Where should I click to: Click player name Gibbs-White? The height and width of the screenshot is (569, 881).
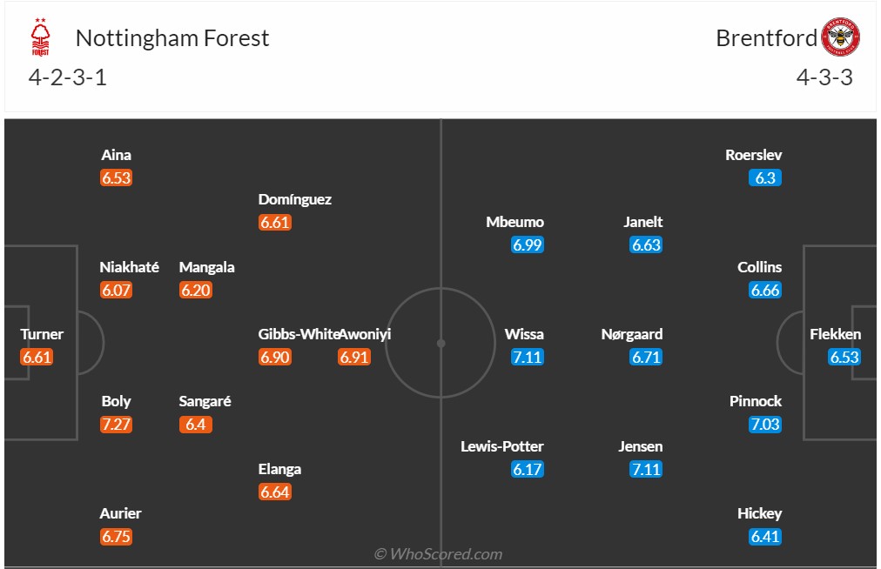click(297, 334)
